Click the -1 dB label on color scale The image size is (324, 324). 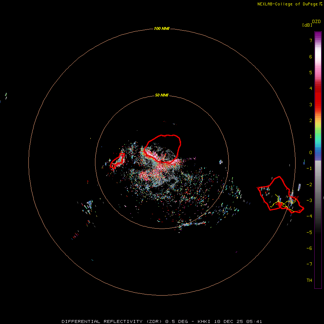tap(309, 168)
